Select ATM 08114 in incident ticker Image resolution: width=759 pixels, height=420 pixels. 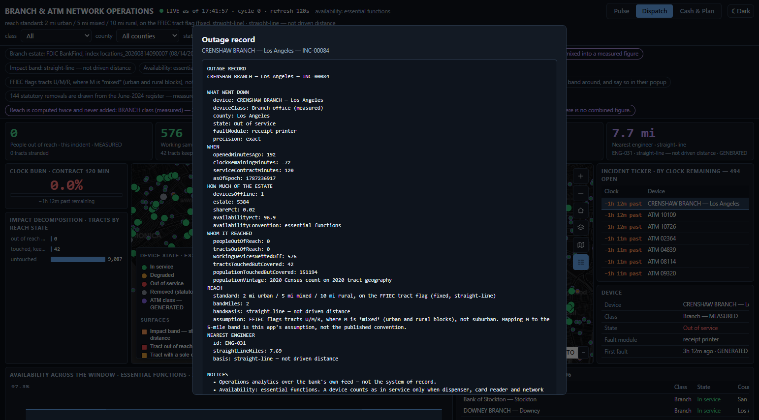675,262
